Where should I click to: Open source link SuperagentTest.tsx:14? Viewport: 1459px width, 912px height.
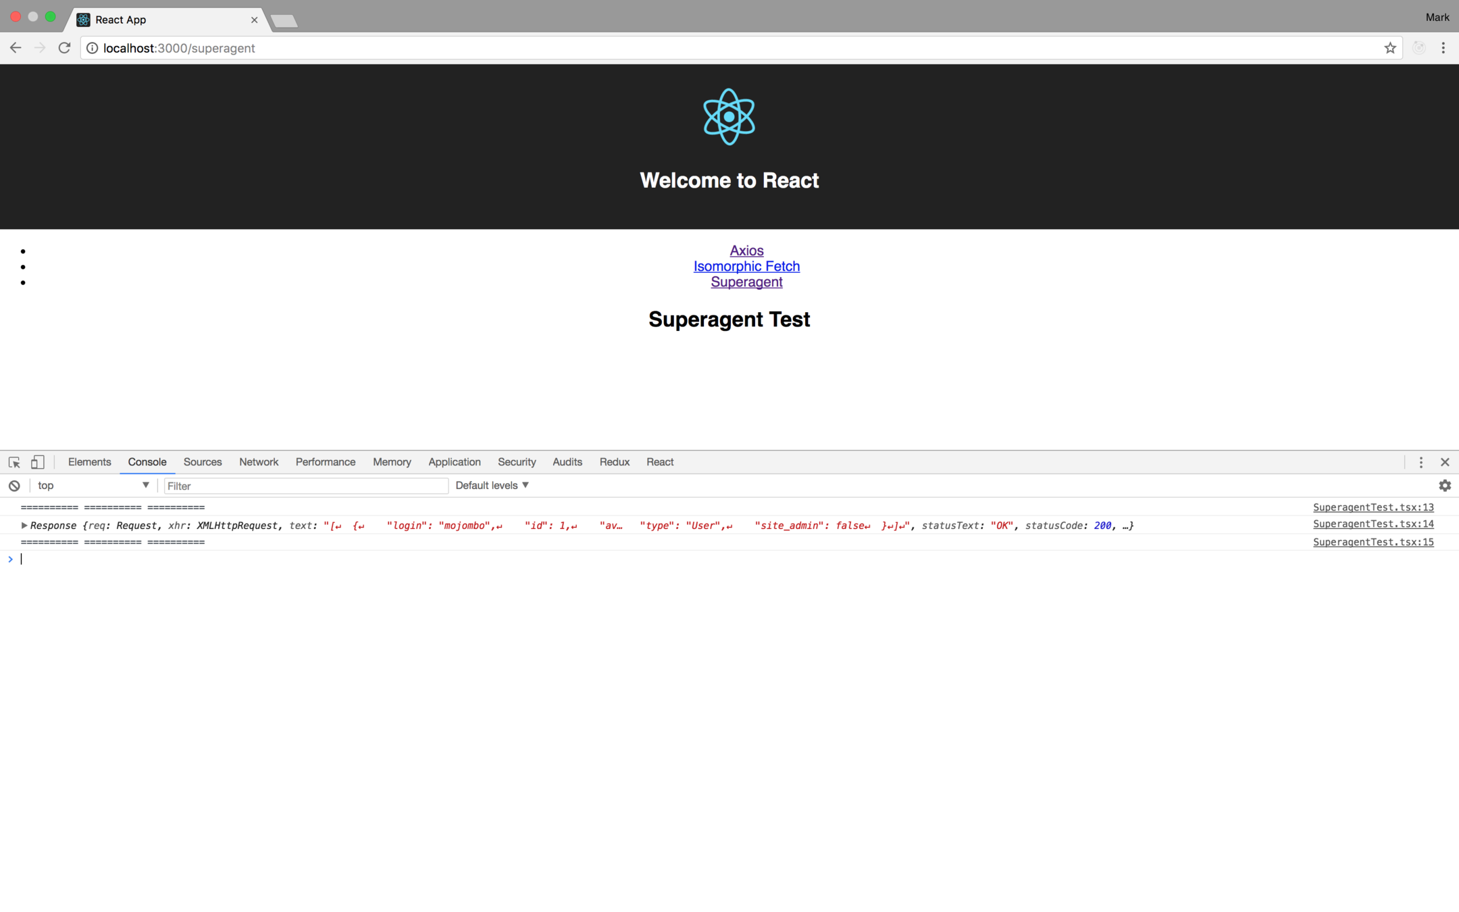coord(1373,524)
